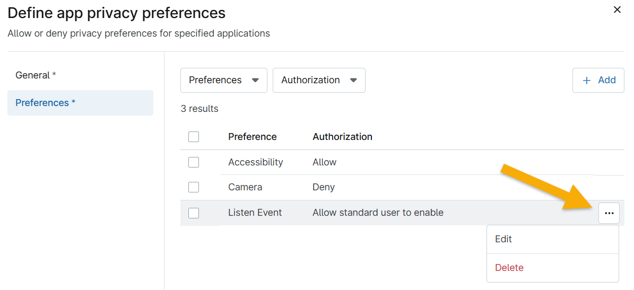Click the Authorization column header
Image resolution: width=634 pixels, height=290 pixels.
pyautogui.click(x=342, y=137)
